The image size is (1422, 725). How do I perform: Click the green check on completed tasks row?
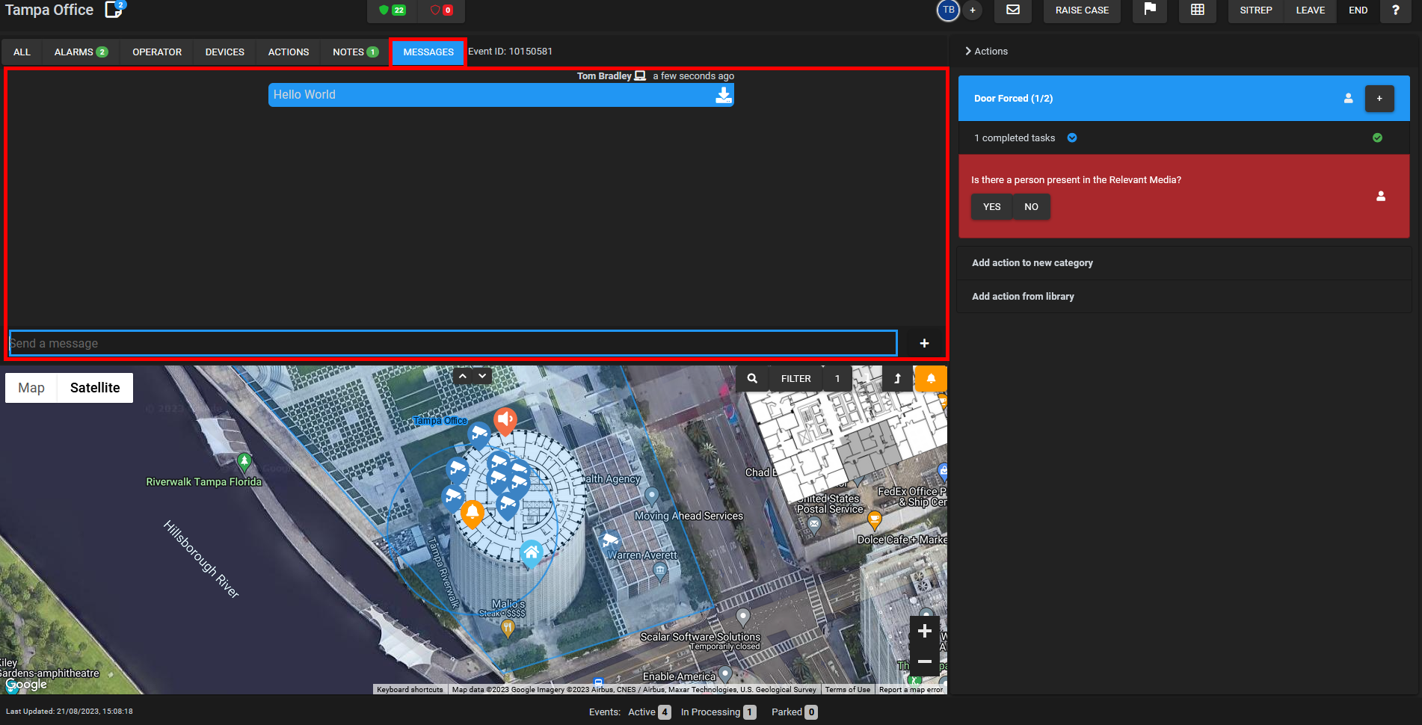(x=1377, y=138)
